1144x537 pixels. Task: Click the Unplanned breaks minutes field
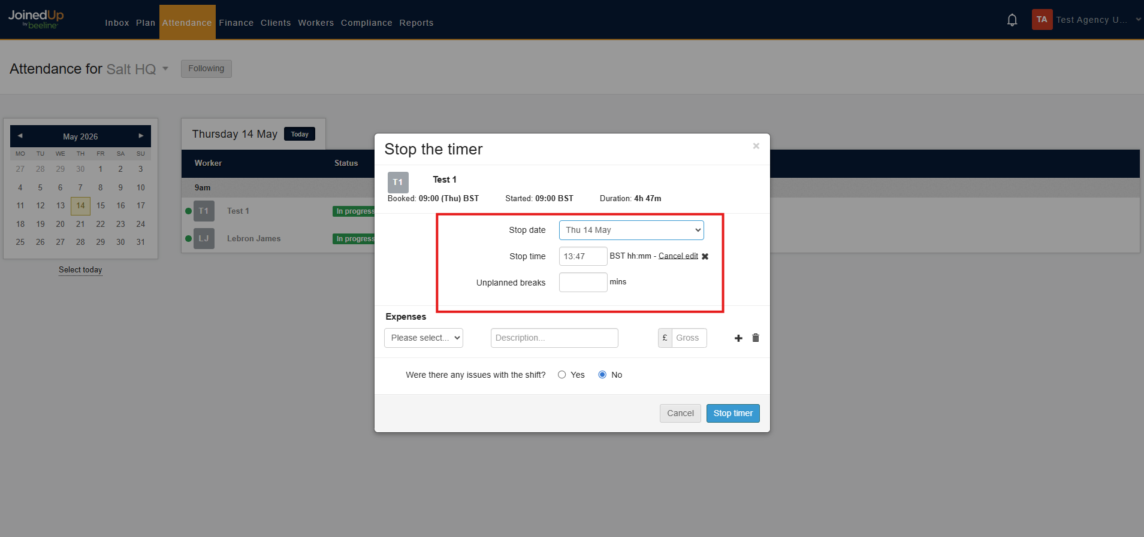pyautogui.click(x=583, y=282)
